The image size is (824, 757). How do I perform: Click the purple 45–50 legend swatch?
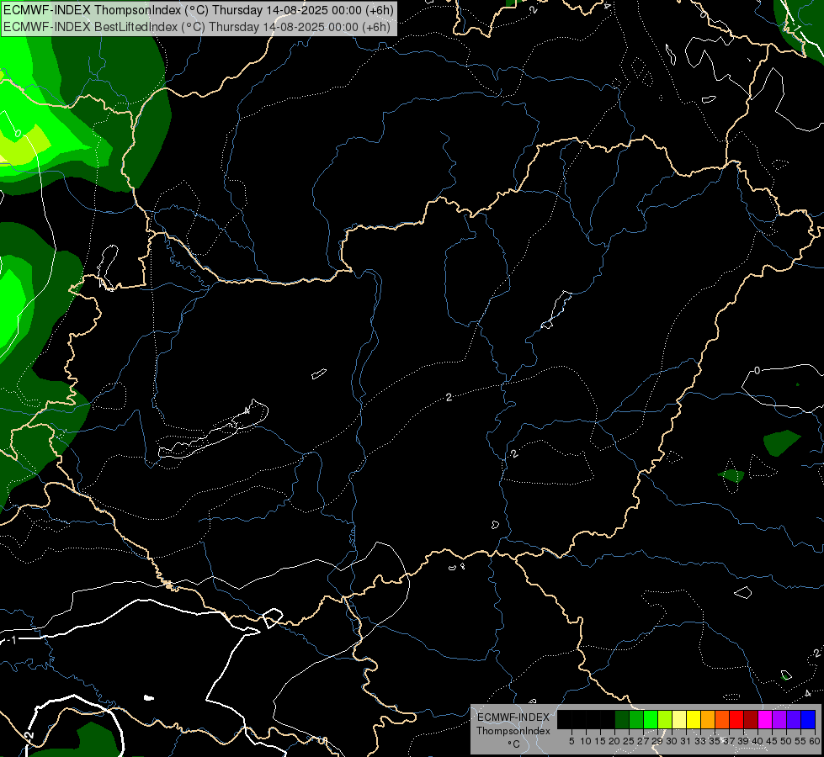click(780, 719)
